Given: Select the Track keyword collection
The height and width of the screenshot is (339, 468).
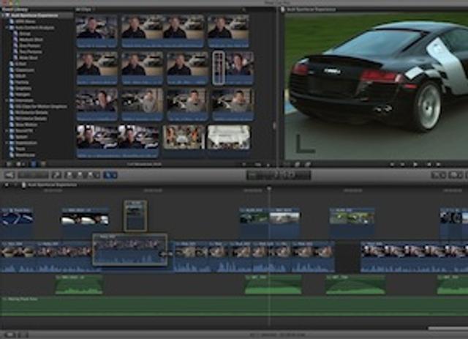Looking at the screenshot, I should (x=20, y=149).
